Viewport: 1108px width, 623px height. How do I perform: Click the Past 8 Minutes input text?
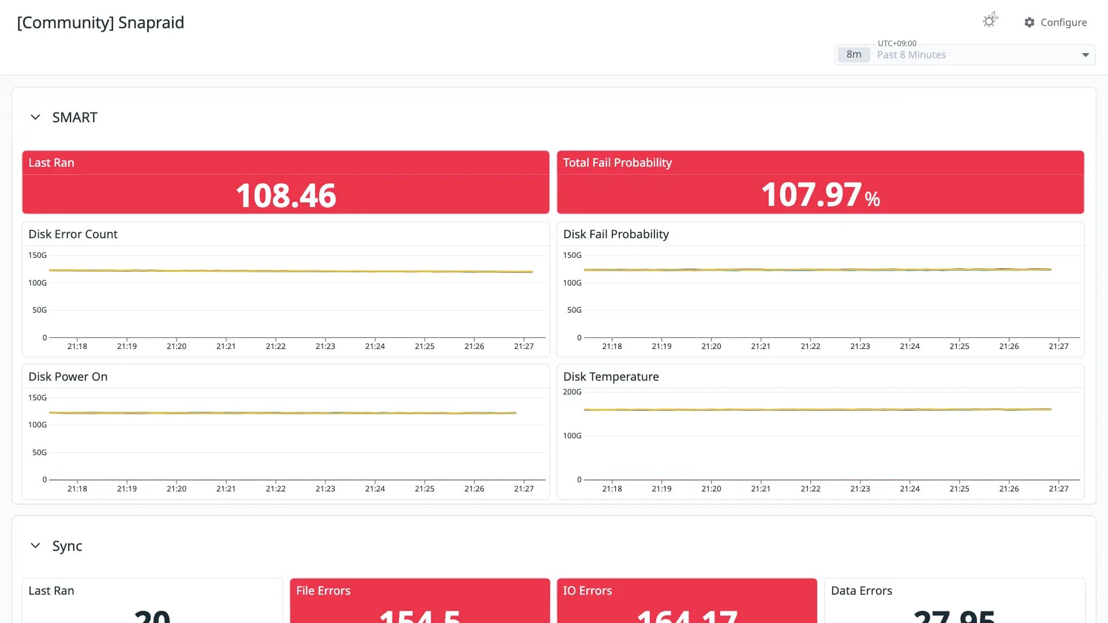[x=911, y=55]
